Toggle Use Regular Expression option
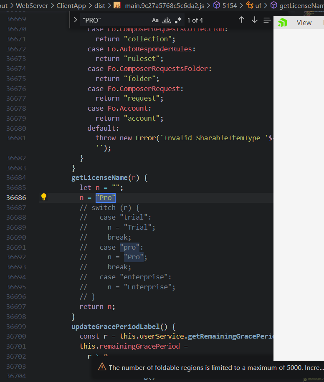This screenshot has height=382, width=324. click(x=178, y=20)
